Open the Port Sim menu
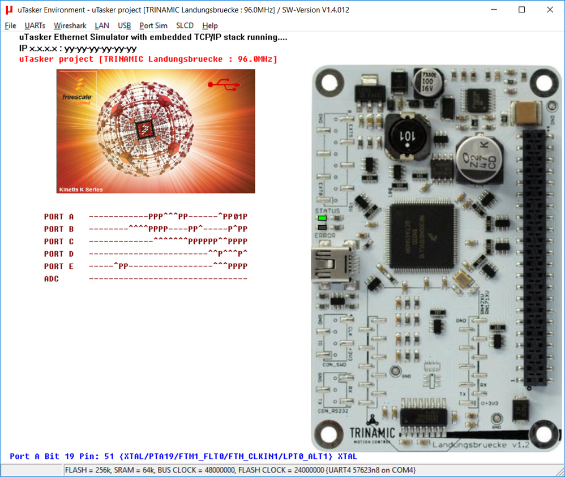Screen dimensions: 565x477 coord(153,25)
